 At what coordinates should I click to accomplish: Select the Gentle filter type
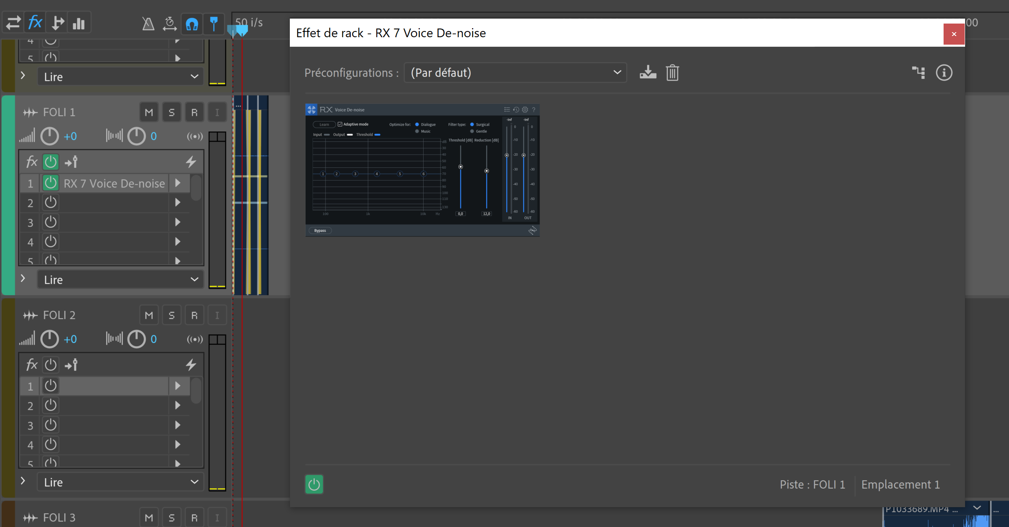coord(472,131)
